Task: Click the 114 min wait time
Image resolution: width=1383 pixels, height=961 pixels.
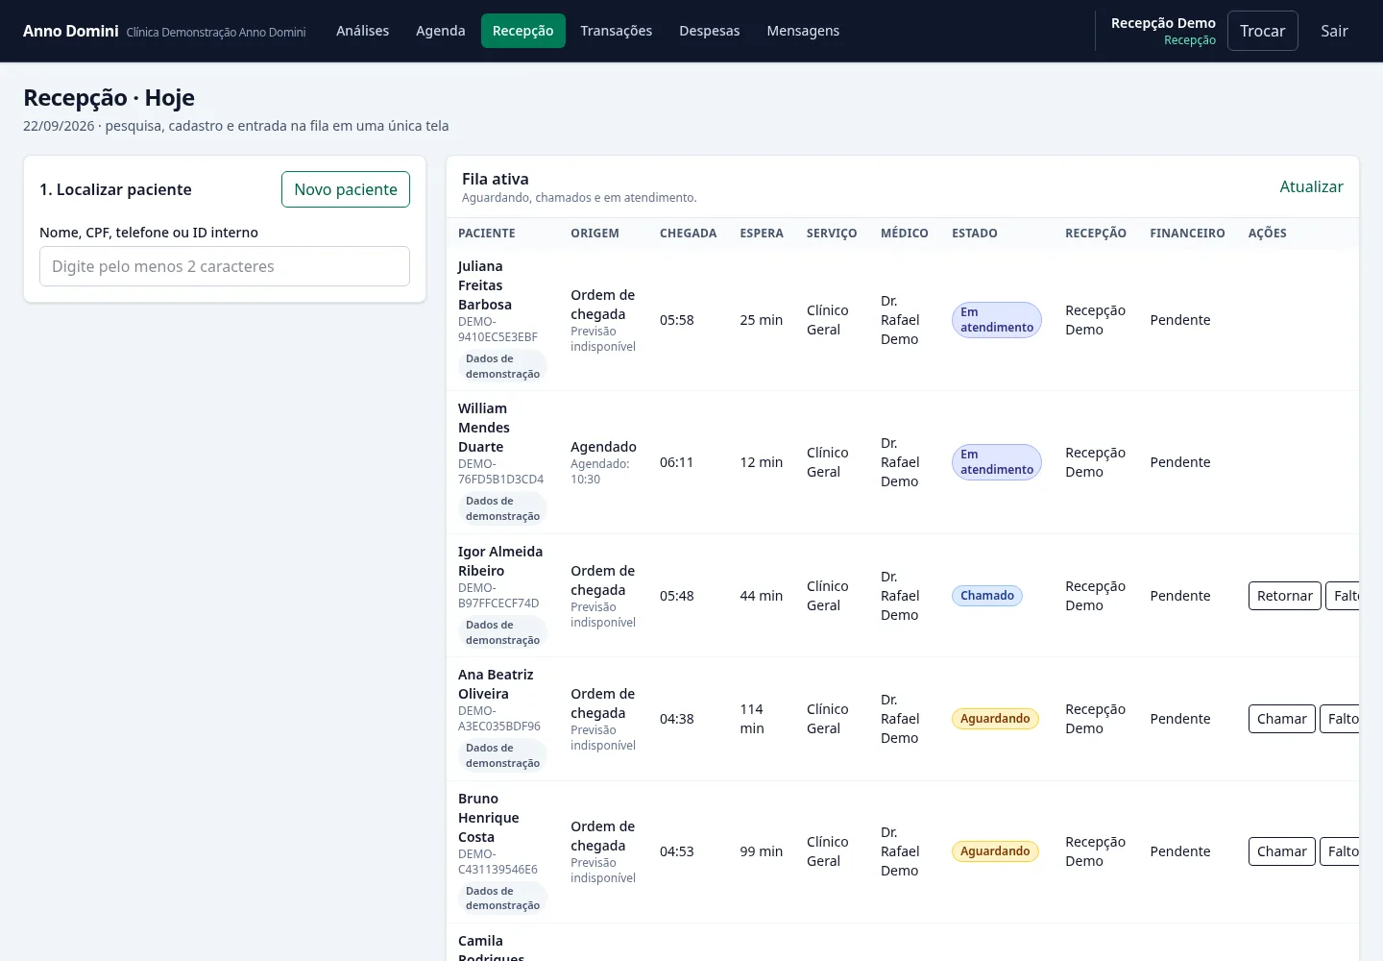Action: pyautogui.click(x=752, y=719)
